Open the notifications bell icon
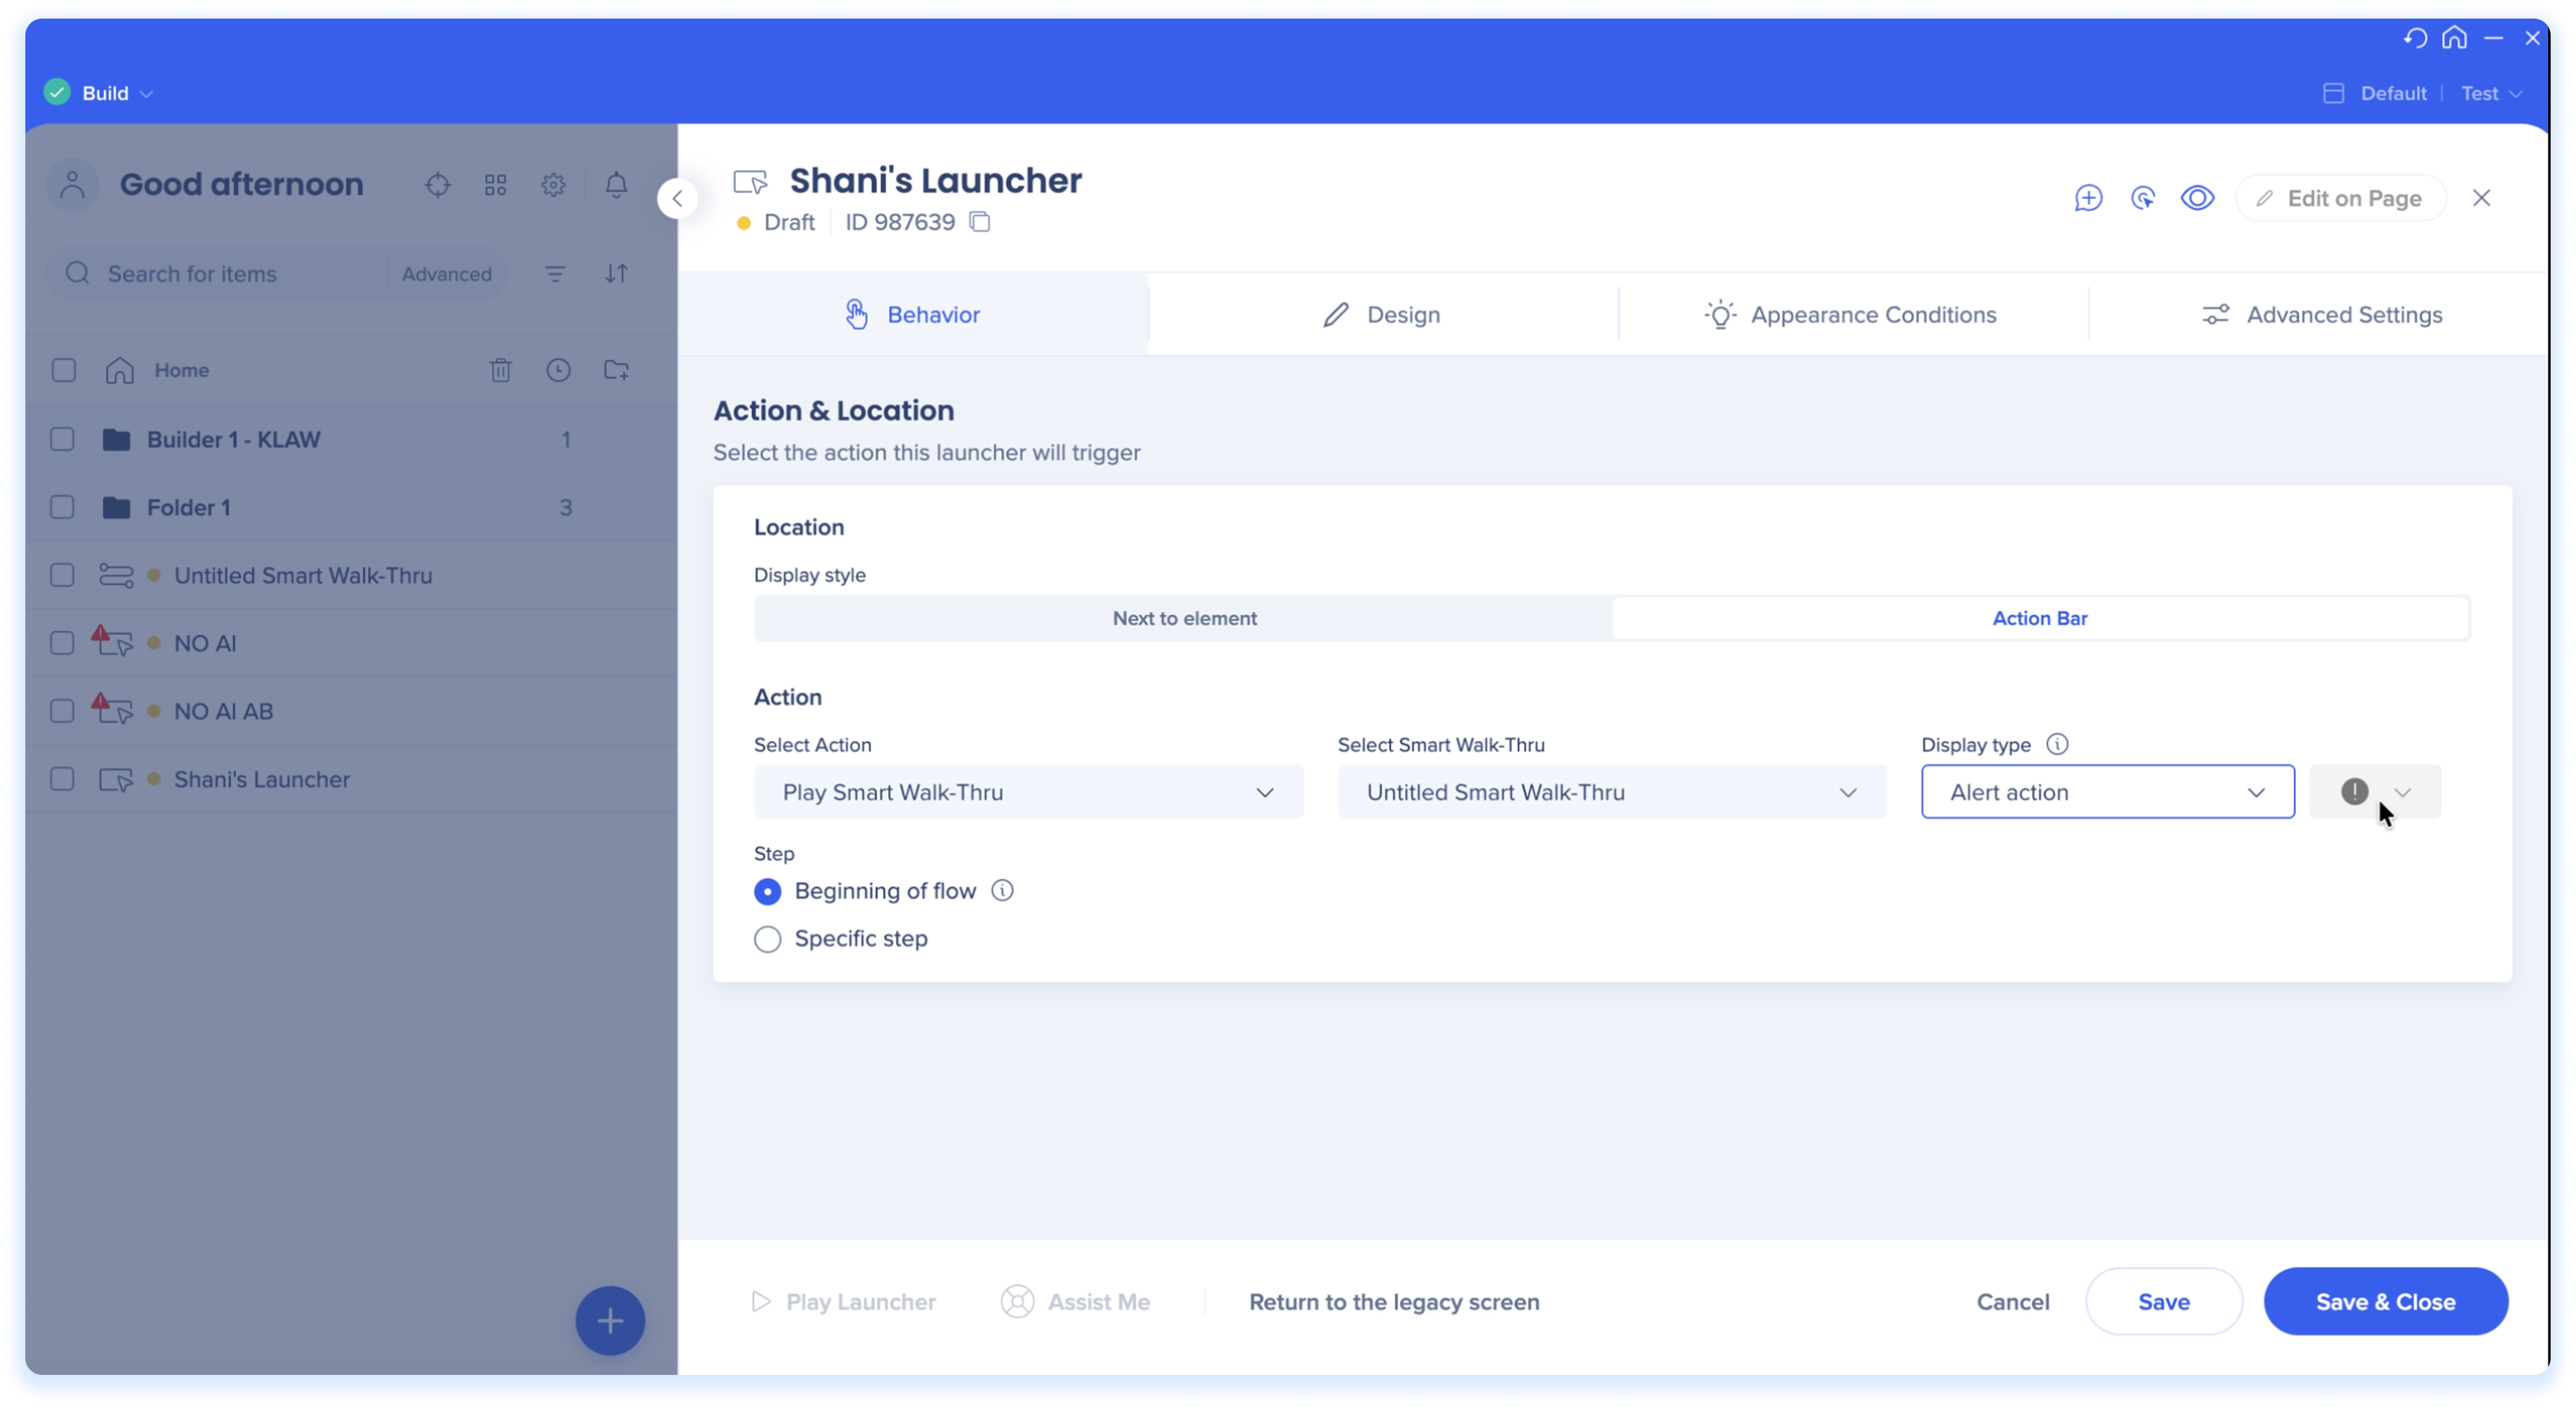2576x1407 pixels. 616,185
